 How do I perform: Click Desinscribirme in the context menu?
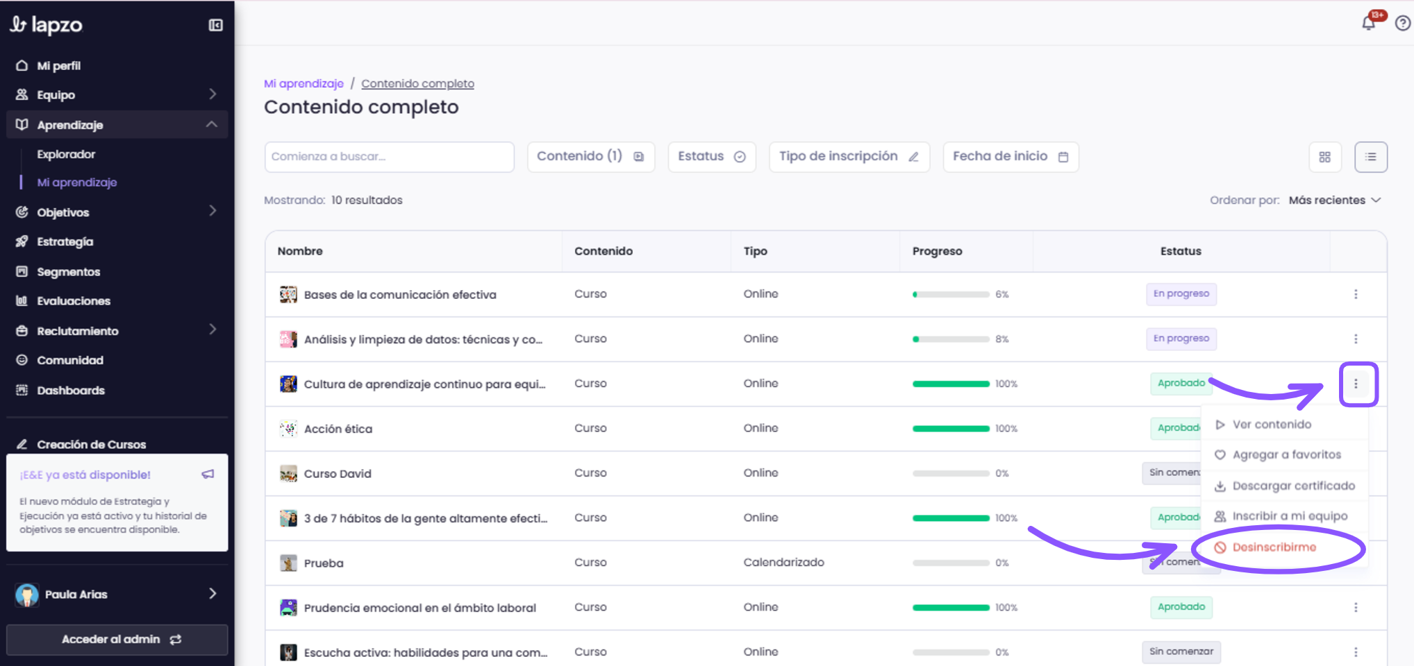pos(1284,548)
